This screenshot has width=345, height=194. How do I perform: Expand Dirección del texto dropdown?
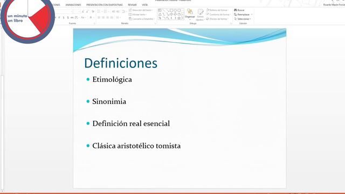click(x=153, y=10)
